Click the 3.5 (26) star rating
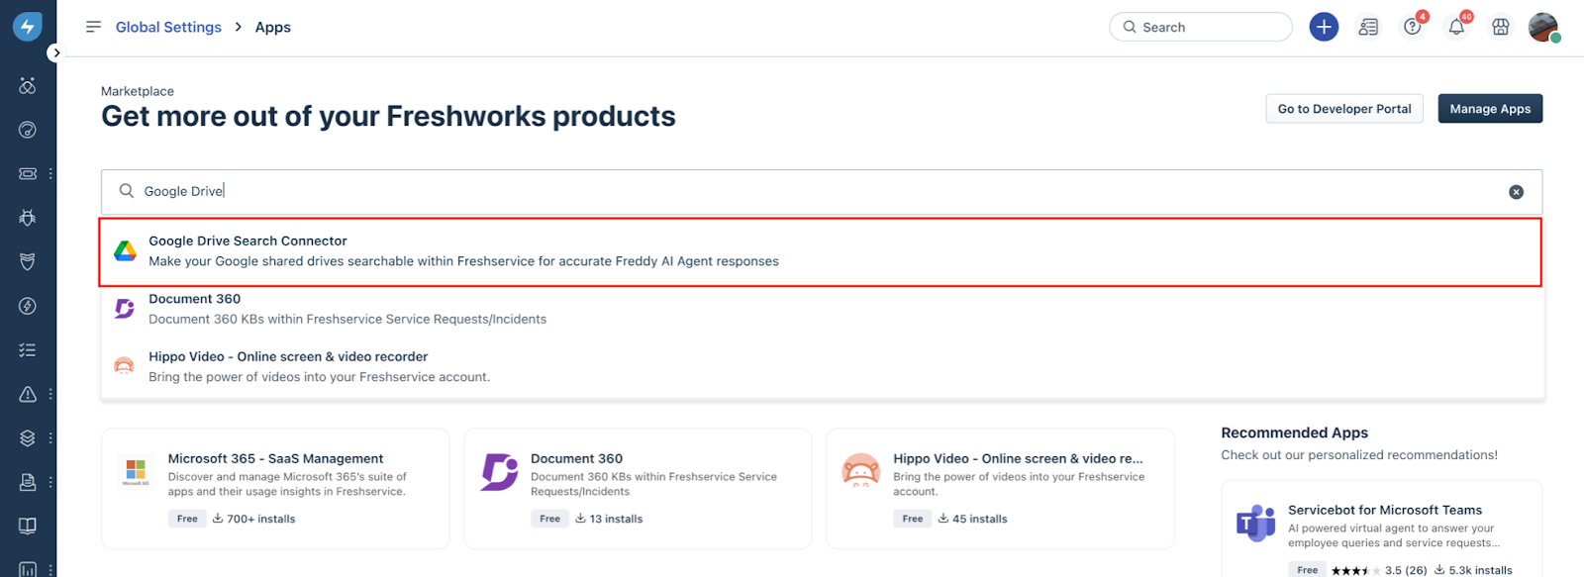This screenshot has height=577, width=1584. 1378,570
